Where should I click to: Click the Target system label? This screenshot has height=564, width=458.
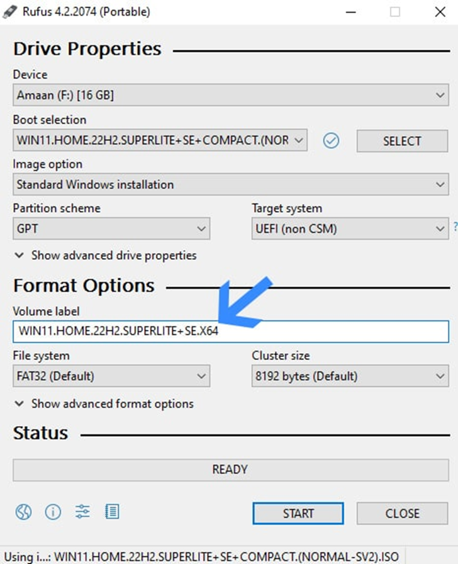[x=287, y=208]
